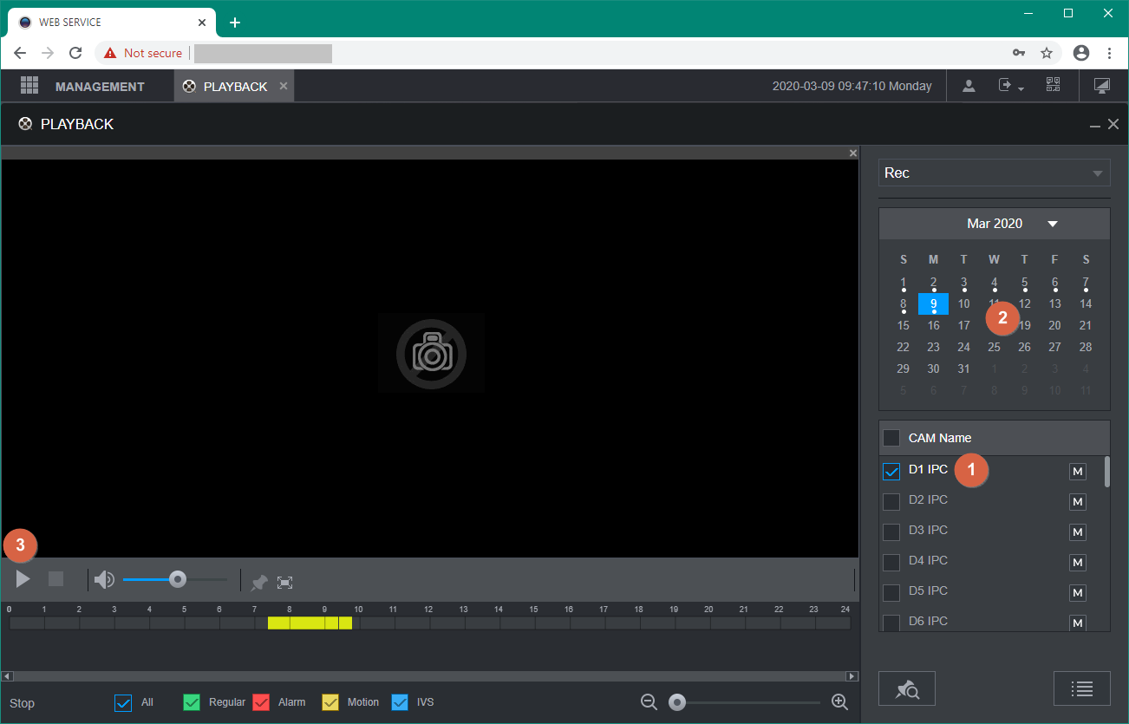Viewport: 1129px width, 724px height.
Task: Uncheck the D1 IPC camera checkbox
Action: click(x=891, y=471)
